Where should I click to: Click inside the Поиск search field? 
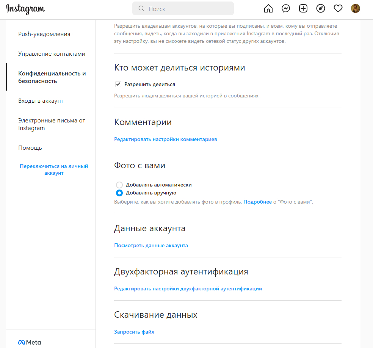pyautogui.click(x=183, y=8)
